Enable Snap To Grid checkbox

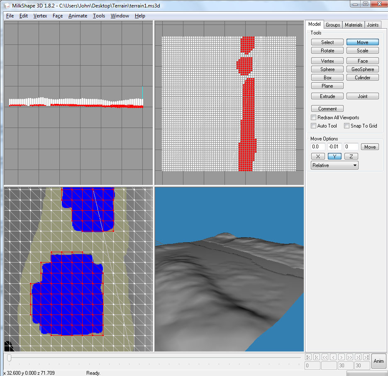[x=347, y=125]
